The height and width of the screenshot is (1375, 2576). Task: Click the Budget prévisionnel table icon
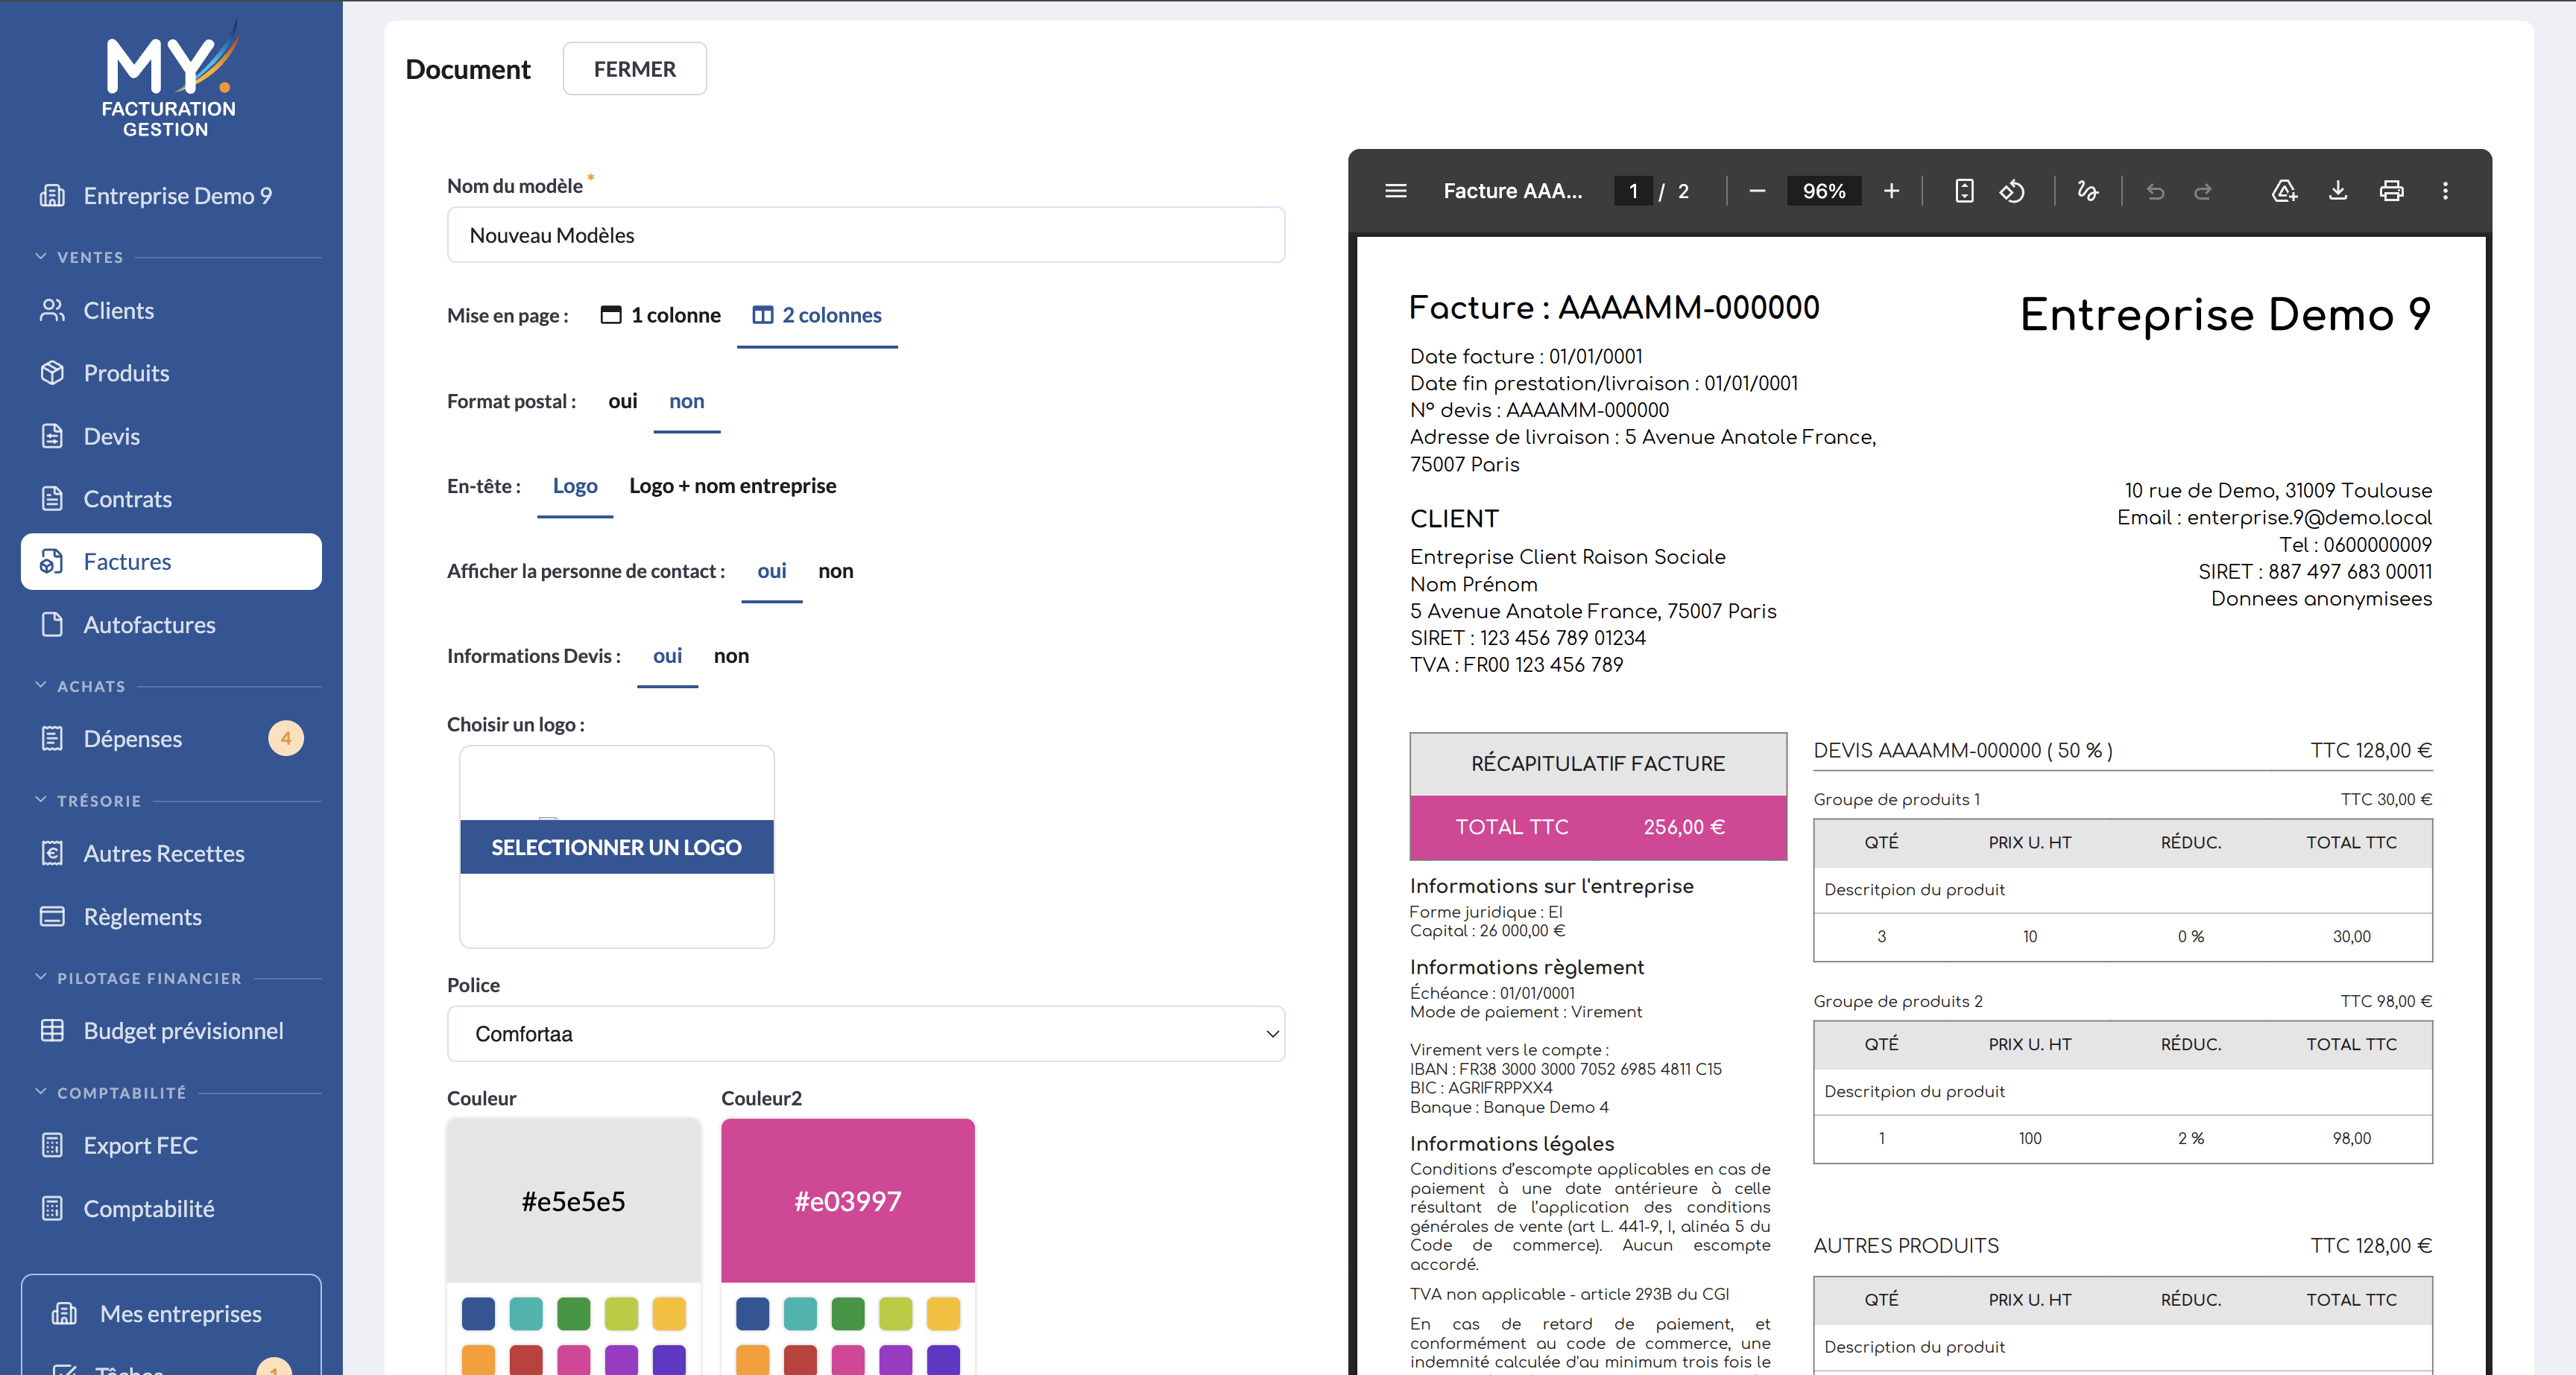tap(52, 1030)
